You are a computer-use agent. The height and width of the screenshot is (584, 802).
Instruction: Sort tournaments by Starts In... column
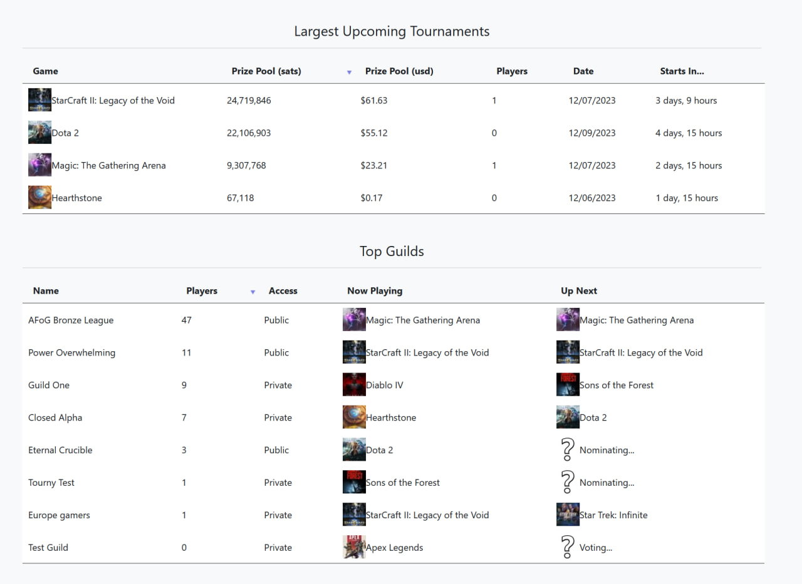[682, 71]
